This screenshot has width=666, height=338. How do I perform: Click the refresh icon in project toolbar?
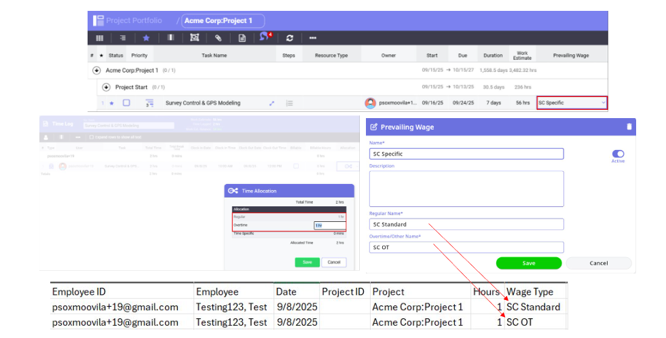coord(290,38)
